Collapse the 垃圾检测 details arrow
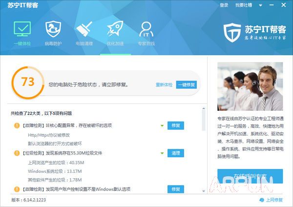This screenshot has width=293, height=207. pyautogui.click(x=162, y=153)
